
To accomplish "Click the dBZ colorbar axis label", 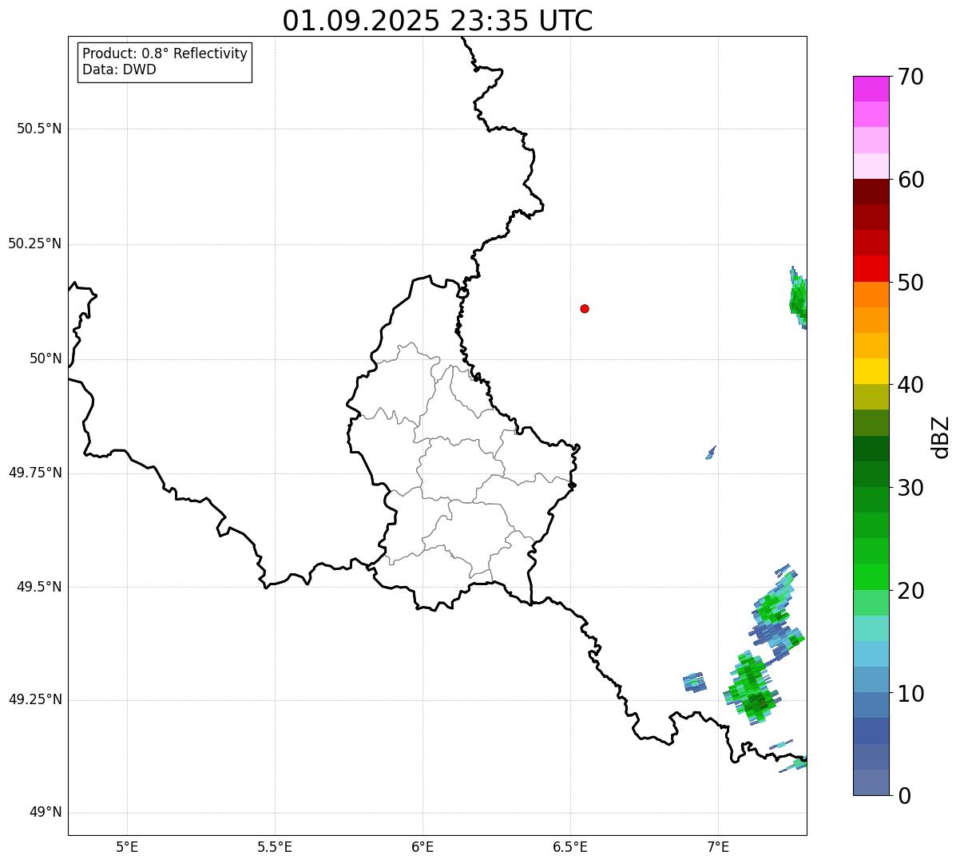I will [941, 436].
